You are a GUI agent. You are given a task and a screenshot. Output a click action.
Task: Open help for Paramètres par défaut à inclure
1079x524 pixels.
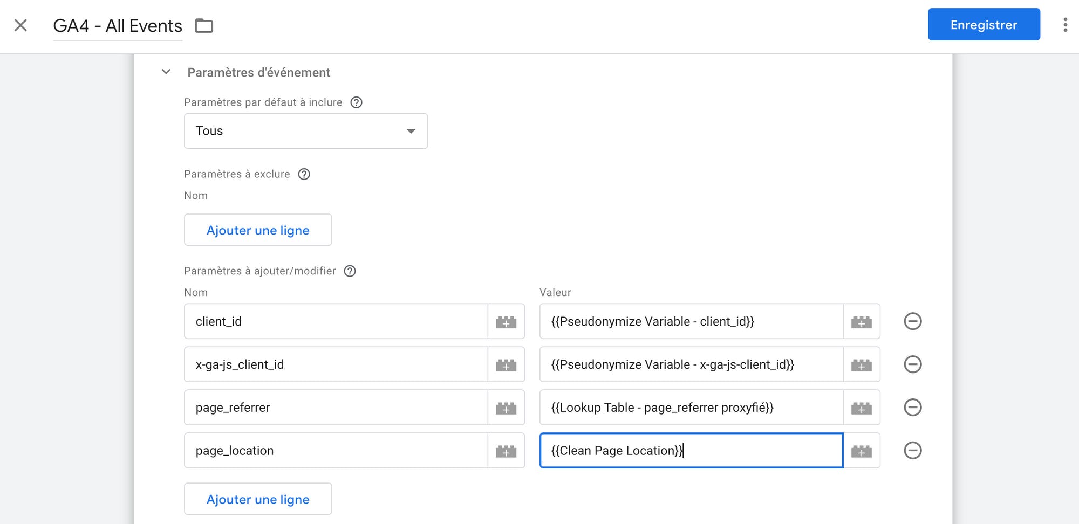point(356,102)
